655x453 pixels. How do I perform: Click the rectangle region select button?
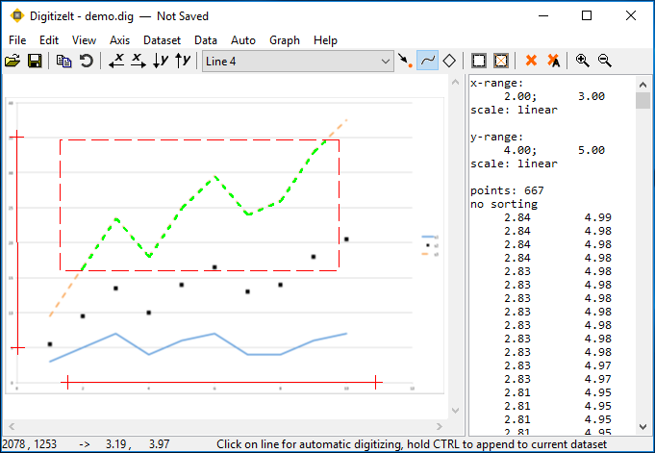479,61
